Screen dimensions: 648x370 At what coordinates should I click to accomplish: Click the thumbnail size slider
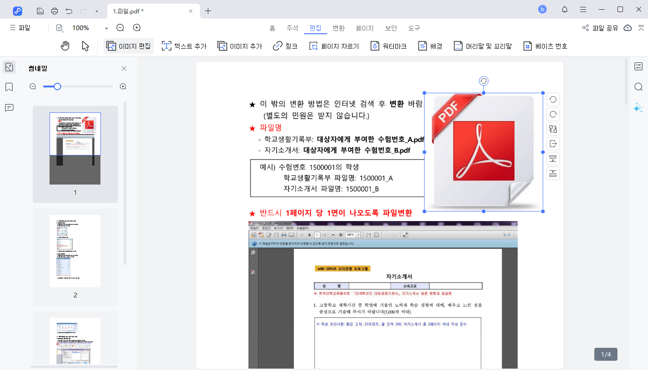[78, 86]
